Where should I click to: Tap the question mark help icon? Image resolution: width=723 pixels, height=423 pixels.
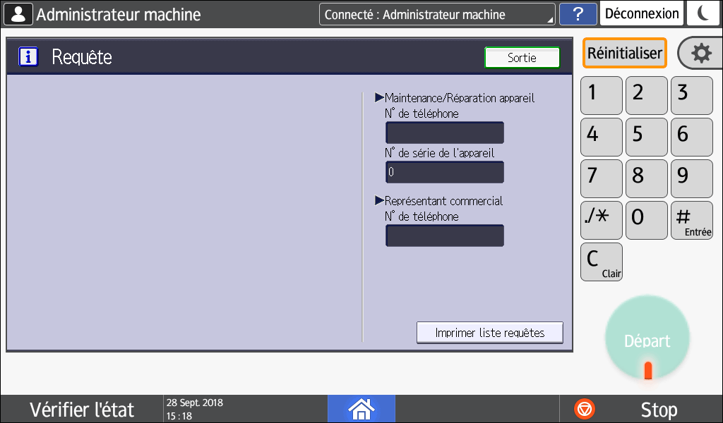pos(578,14)
